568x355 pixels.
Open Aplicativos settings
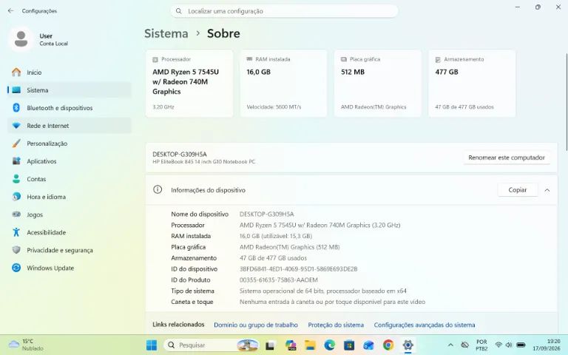click(x=70, y=161)
